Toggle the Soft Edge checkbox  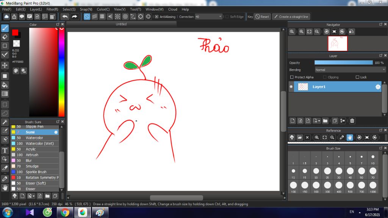click(227, 17)
